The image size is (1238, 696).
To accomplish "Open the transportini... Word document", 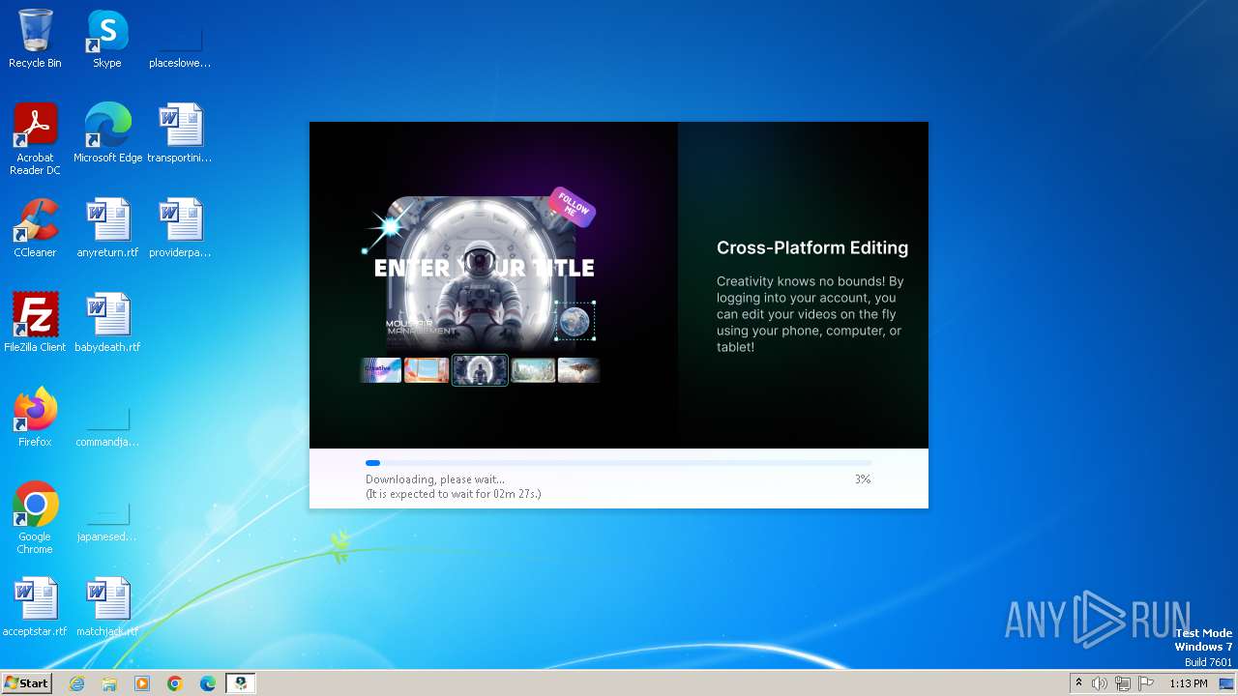I will [180, 133].
